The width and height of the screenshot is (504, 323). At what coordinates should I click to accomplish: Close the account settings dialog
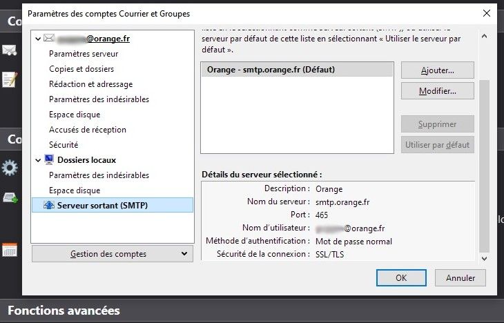pyautogui.click(x=487, y=13)
